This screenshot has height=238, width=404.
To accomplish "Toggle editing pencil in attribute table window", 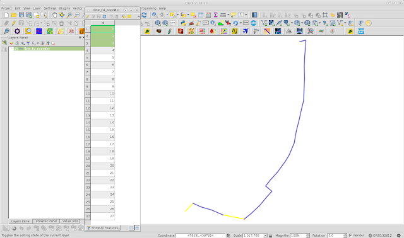I will (x=88, y=16).
